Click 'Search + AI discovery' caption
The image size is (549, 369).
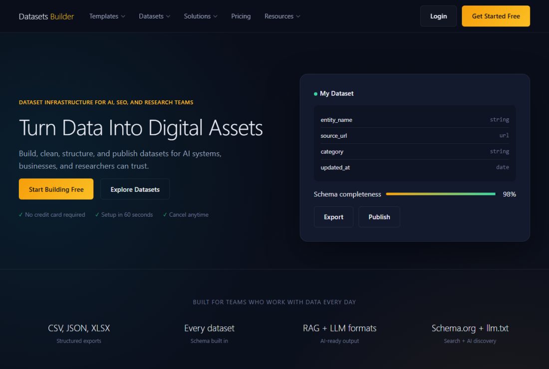pyautogui.click(x=470, y=341)
